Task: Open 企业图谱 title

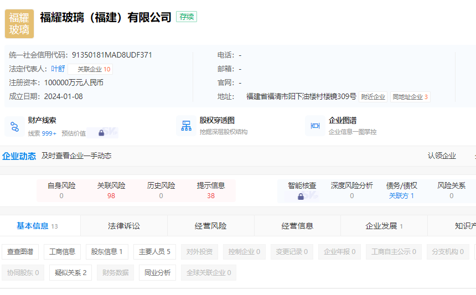Action: click(x=343, y=121)
